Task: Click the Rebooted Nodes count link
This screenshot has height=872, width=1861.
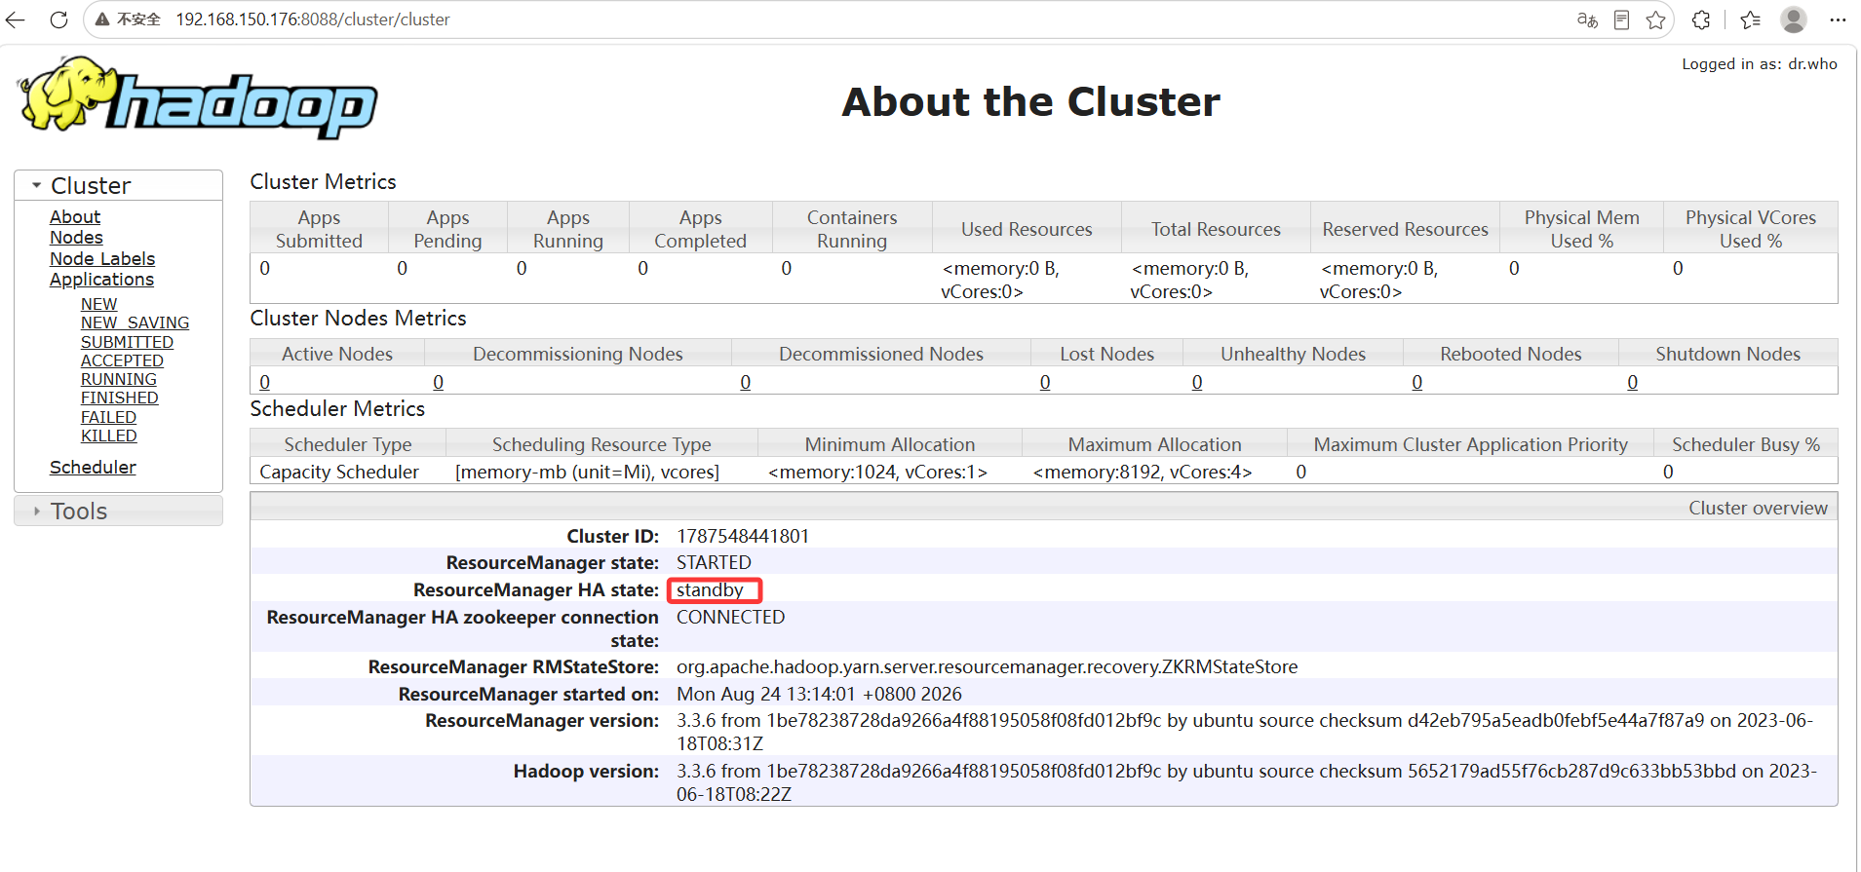Action: (1417, 382)
